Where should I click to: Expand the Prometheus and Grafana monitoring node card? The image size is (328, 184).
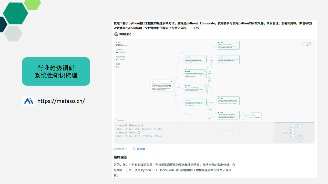tap(238, 57)
